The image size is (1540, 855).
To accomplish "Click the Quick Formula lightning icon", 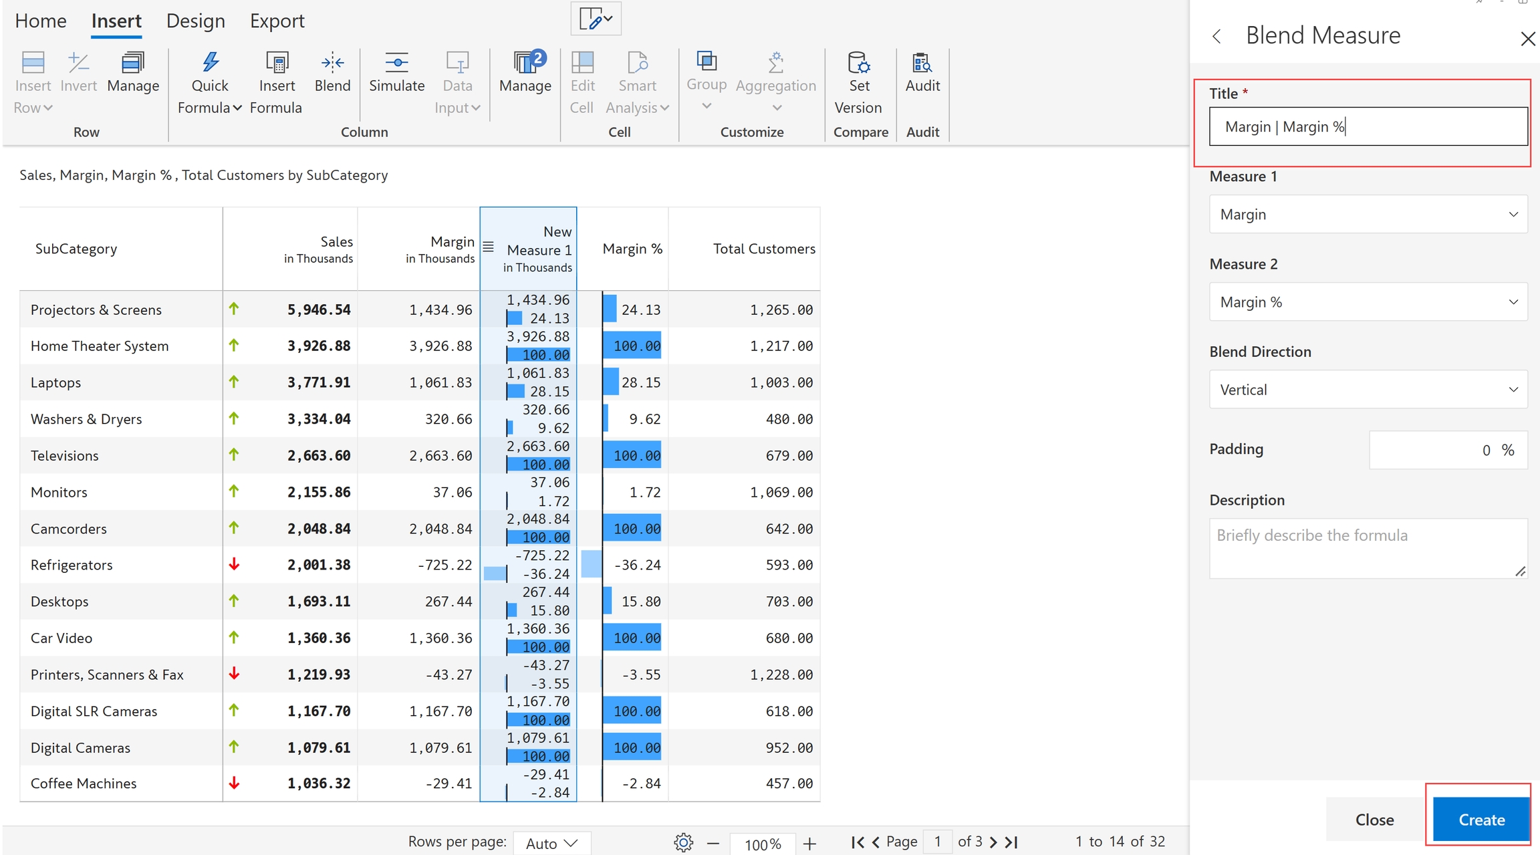I will (x=210, y=63).
